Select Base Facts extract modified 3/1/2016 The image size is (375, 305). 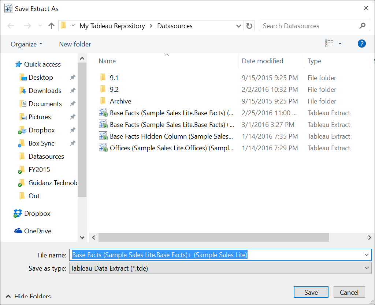(166, 124)
